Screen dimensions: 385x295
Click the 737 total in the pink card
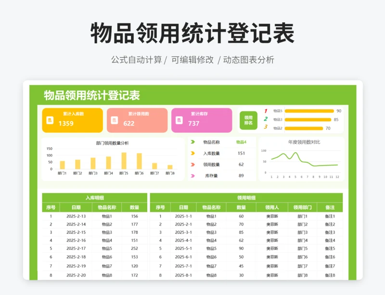(194, 123)
